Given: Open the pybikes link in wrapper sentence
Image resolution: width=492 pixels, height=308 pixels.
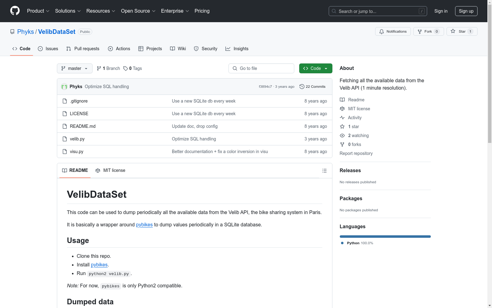Looking at the screenshot, I should [144, 225].
